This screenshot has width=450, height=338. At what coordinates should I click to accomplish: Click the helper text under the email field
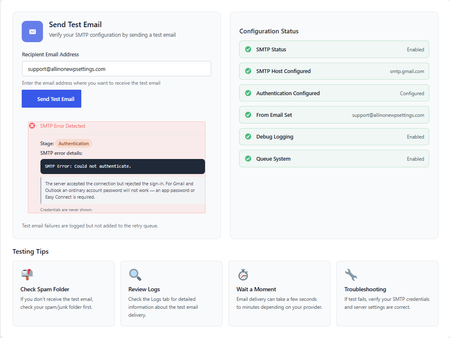tap(91, 83)
